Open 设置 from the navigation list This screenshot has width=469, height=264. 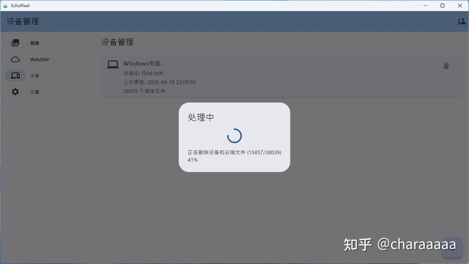coord(35,91)
